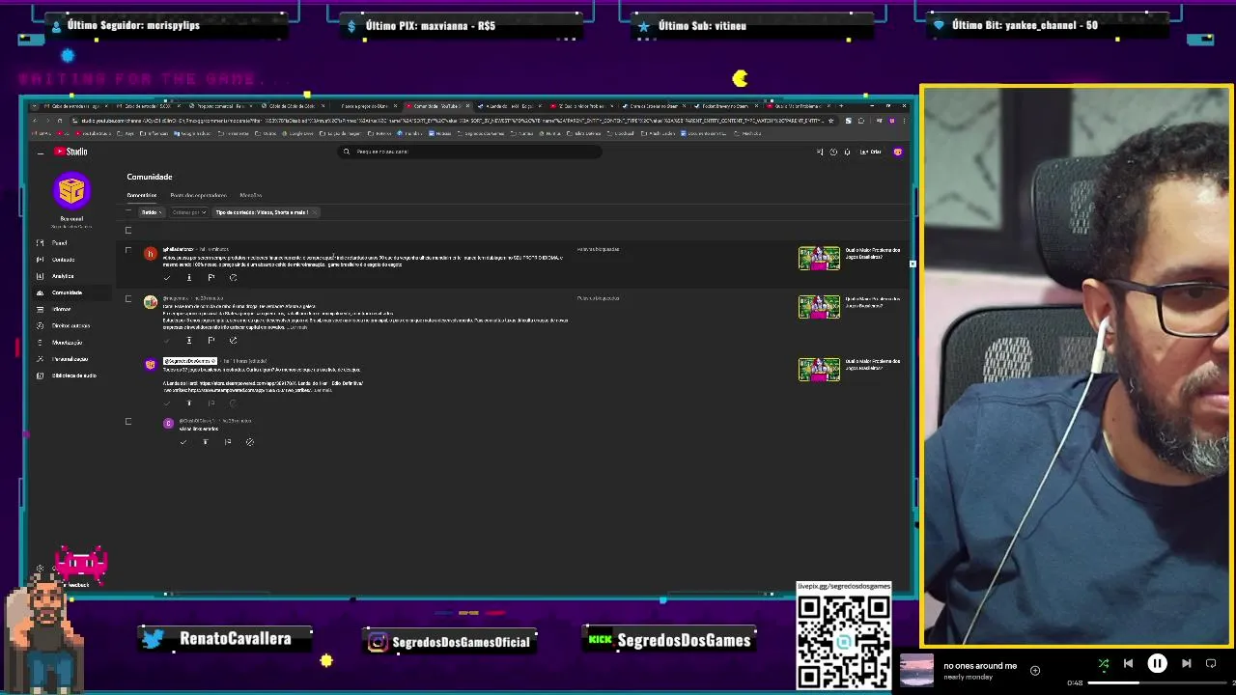Click the song title no ones around me
Screen dimensions: 1236x695
980,666
